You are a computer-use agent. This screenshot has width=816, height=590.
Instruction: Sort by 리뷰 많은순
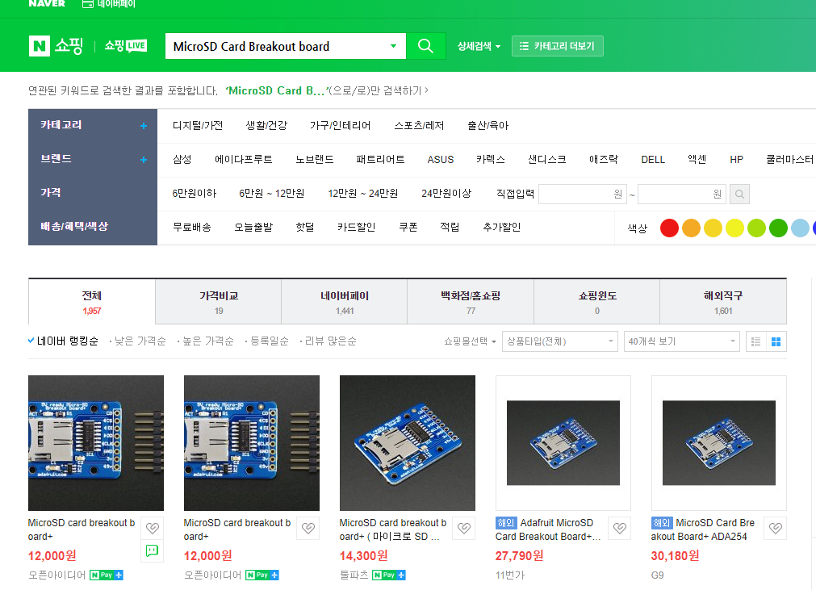pos(330,341)
